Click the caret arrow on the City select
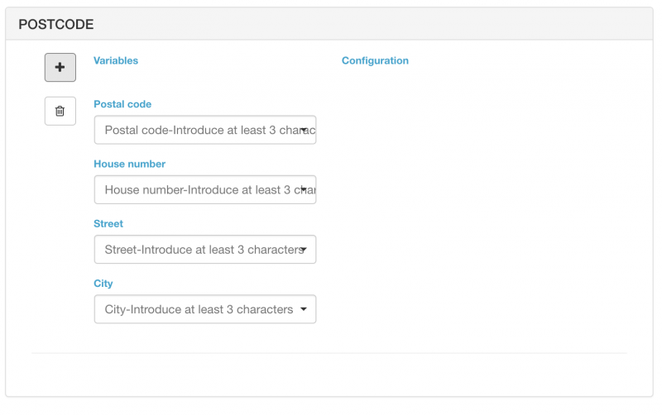 (304, 309)
